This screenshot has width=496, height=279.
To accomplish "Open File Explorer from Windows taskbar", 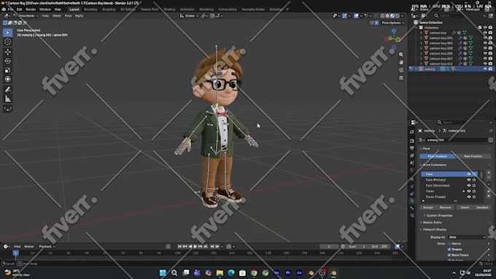I will [x=220, y=273].
